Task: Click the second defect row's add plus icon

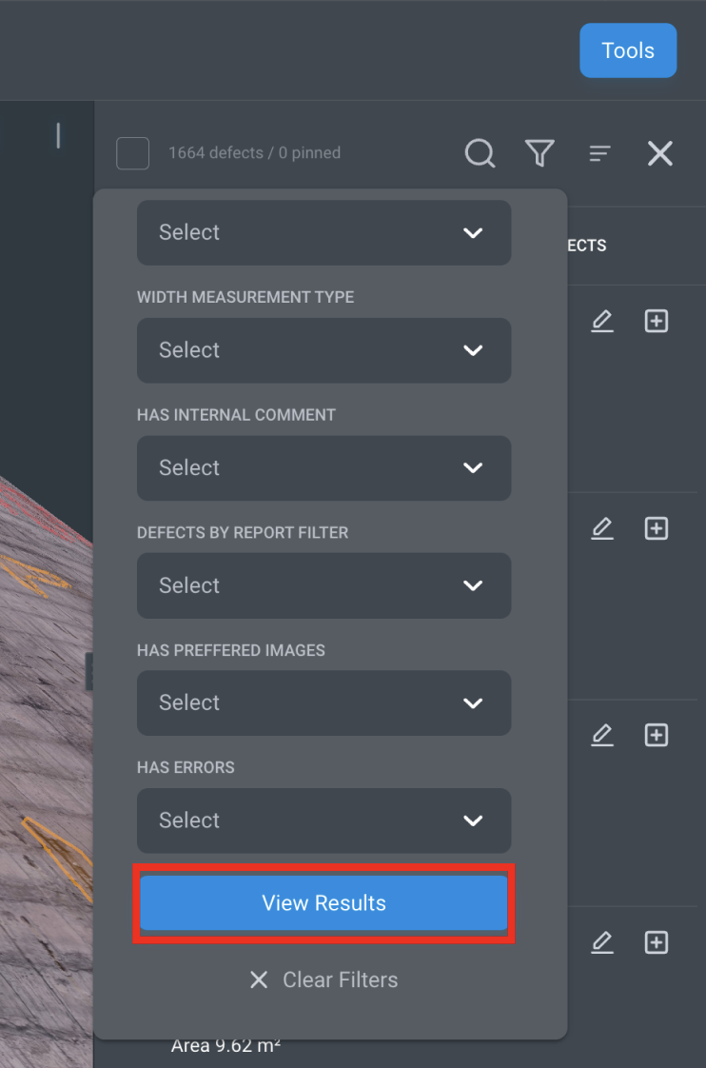Action: coord(657,528)
